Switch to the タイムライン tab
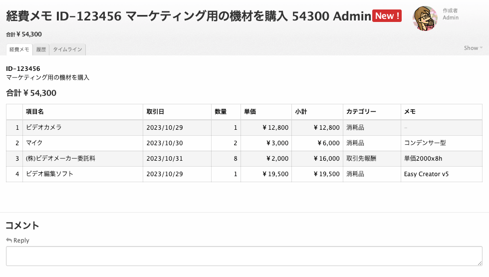The image size is (489, 277). coord(67,49)
